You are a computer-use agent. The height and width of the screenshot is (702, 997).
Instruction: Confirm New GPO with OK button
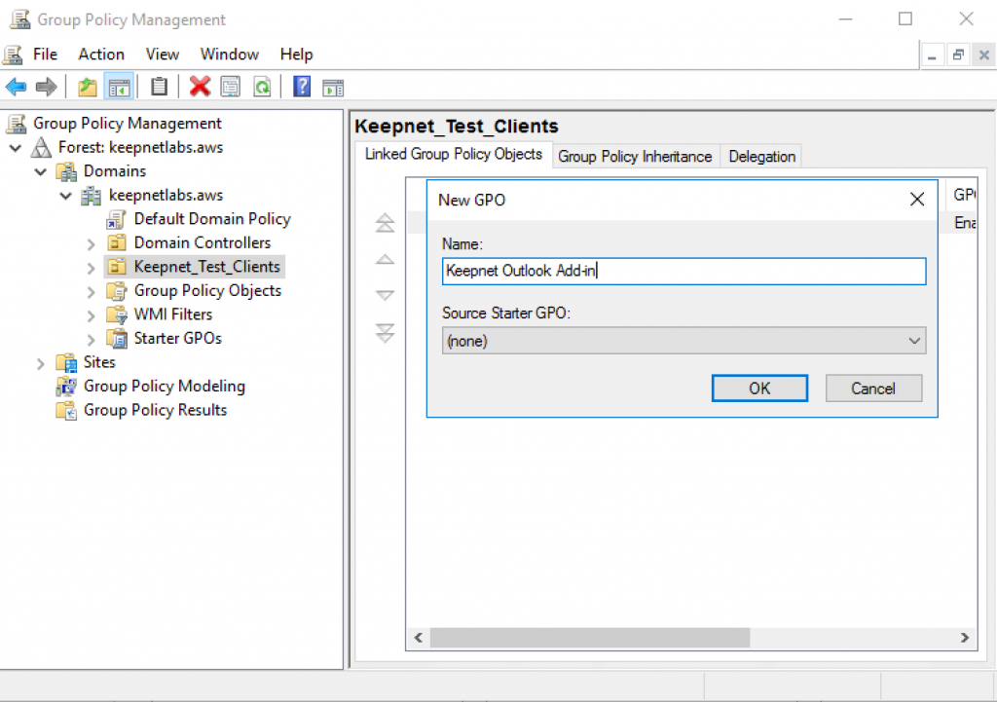click(x=759, y=388)
